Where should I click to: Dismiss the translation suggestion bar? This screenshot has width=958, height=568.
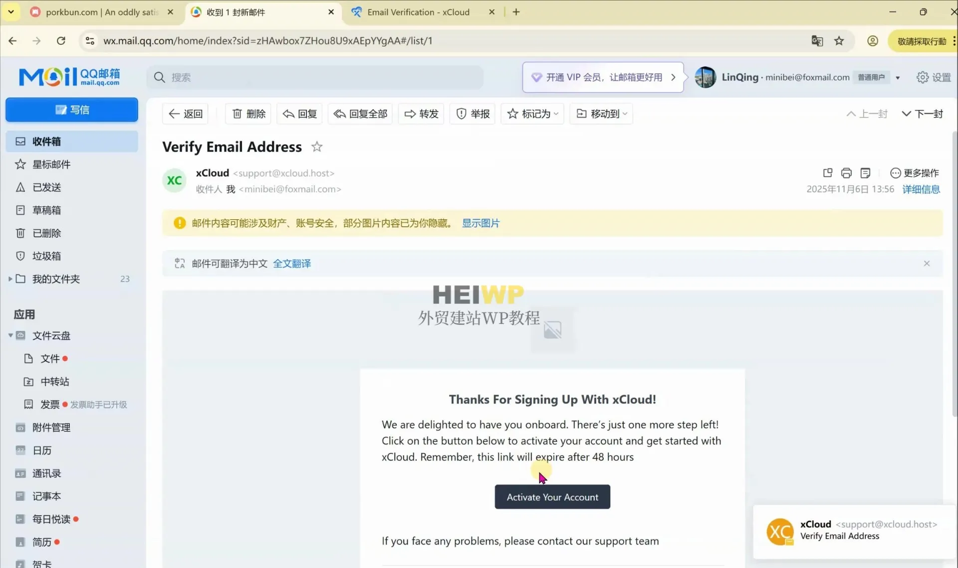927,264
